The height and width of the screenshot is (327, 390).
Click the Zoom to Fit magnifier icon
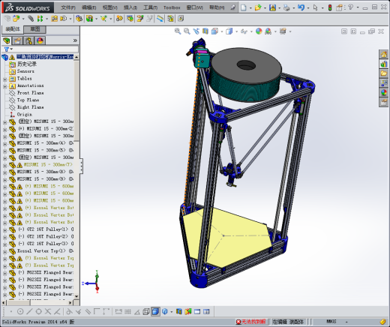(178, 31)
